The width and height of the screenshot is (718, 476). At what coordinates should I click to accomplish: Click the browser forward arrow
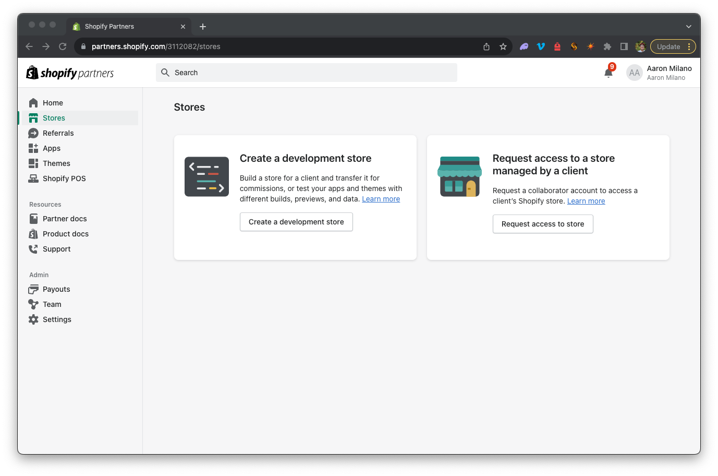(x=46, y=46)
